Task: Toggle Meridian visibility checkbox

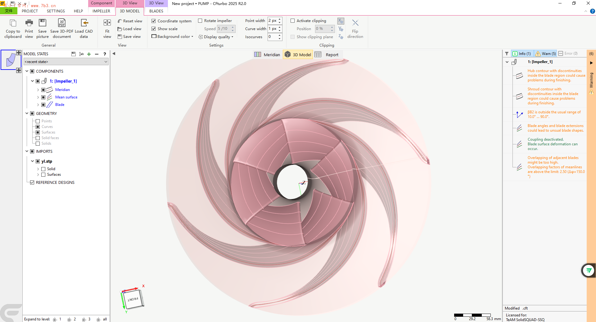Action: [43, 90]
